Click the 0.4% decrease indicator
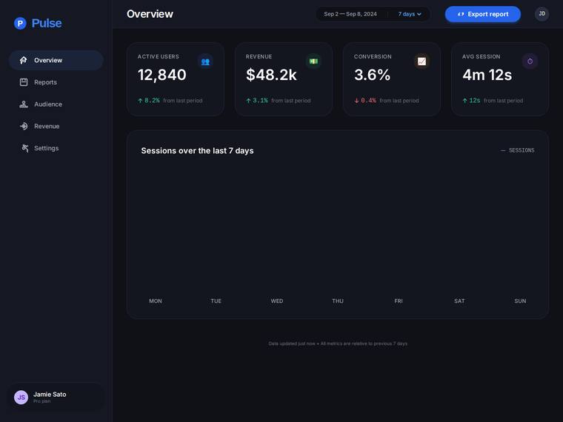The image size is (563, 422). click(x=364, y=101)
